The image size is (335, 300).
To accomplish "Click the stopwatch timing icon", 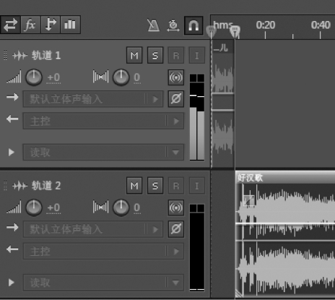I will pos(173,25).
